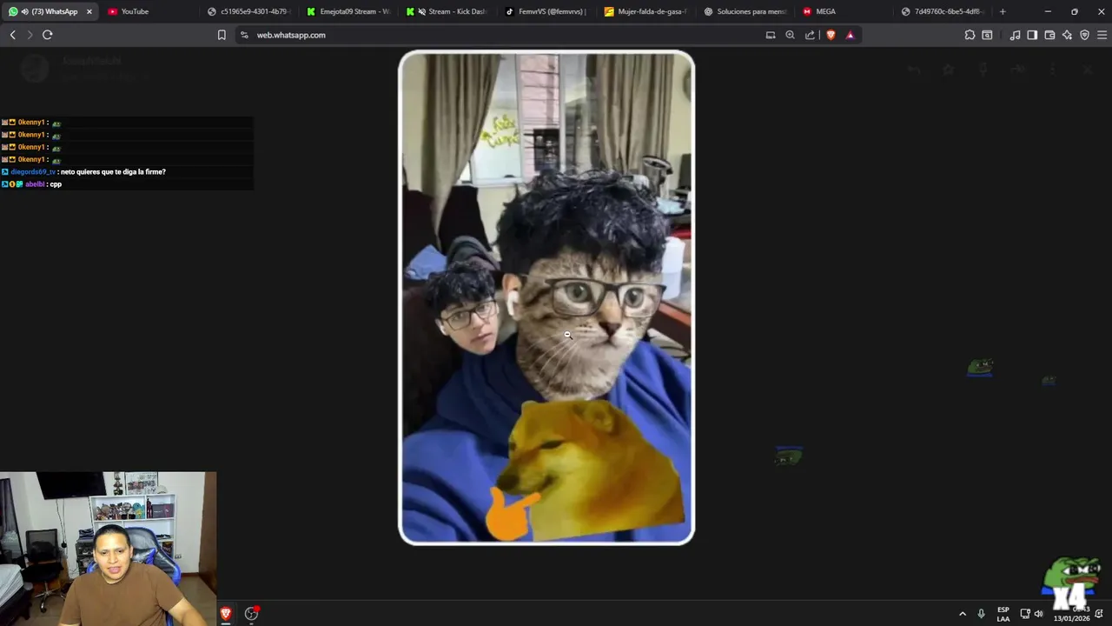Open Brave Shields lion icon
Image resolution: width=1112 pixels, height=626 pixels.
831,35
